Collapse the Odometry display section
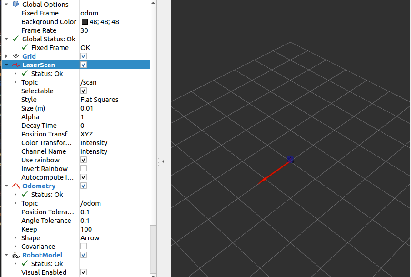Screen dimensions: 411x277 click(x=6, y=186)
